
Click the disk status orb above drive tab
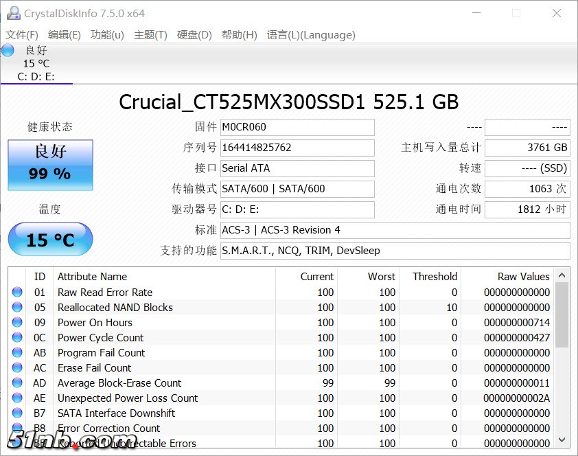(x=8, y=50)
